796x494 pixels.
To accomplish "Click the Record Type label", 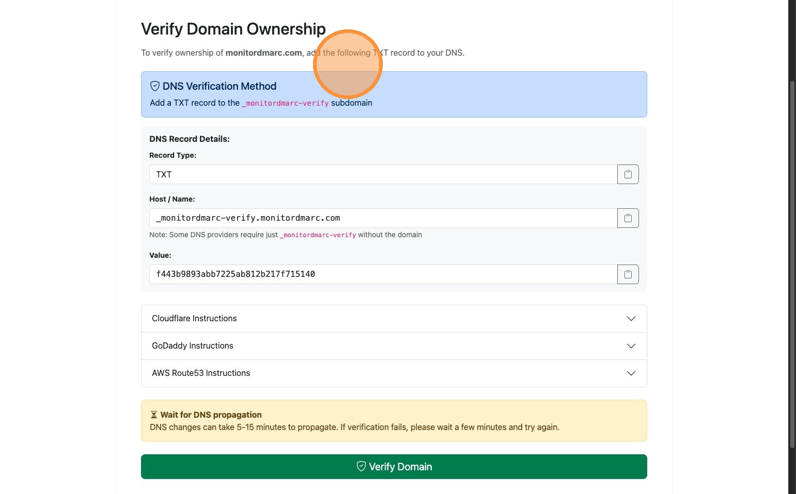I will [173, 155].
